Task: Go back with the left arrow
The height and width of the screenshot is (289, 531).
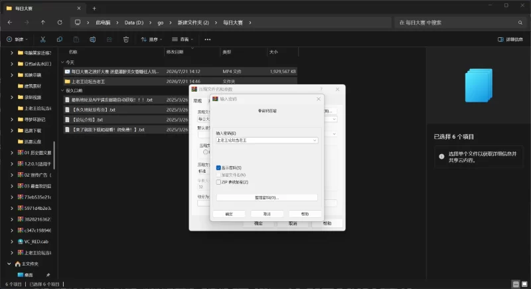Action: pyautogui.click(x=10, y=23)
